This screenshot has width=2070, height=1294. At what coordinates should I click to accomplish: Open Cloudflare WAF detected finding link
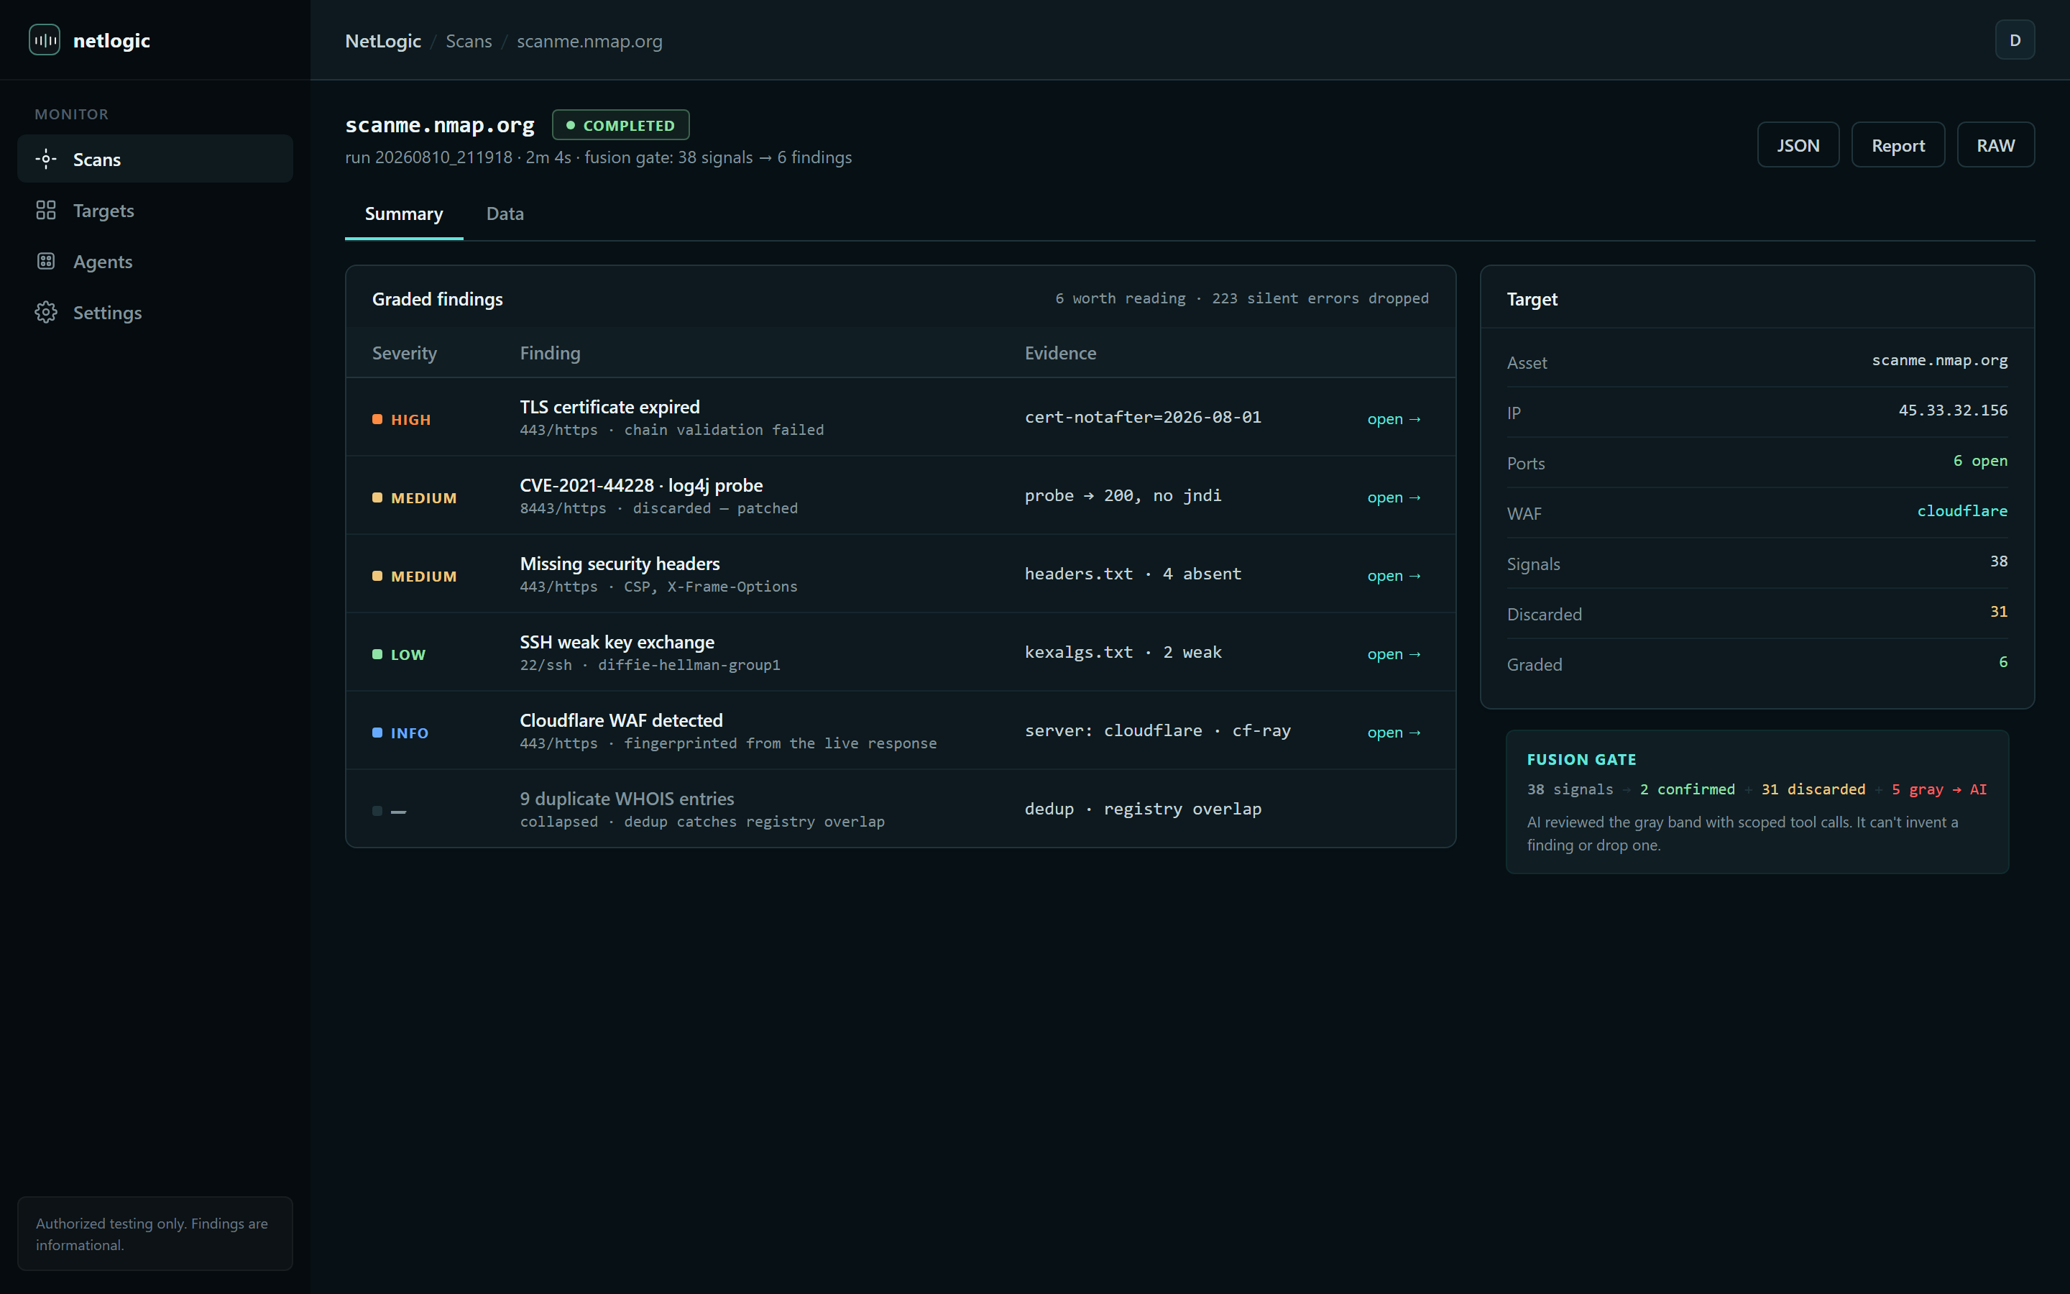click(1394, 733)
